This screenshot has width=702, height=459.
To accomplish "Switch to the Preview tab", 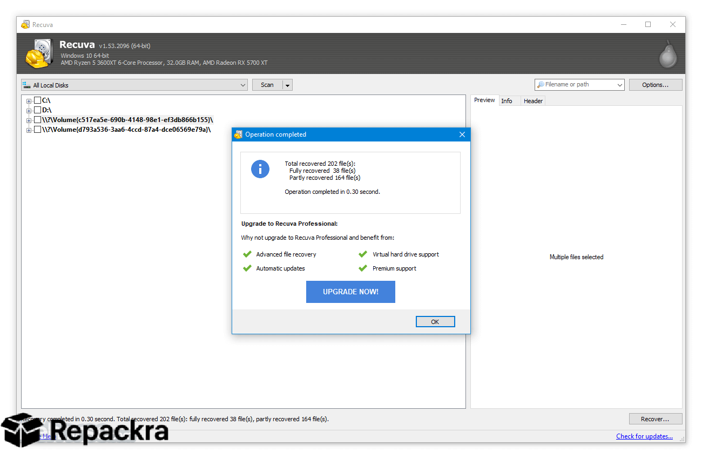I will tap(484, 100).
